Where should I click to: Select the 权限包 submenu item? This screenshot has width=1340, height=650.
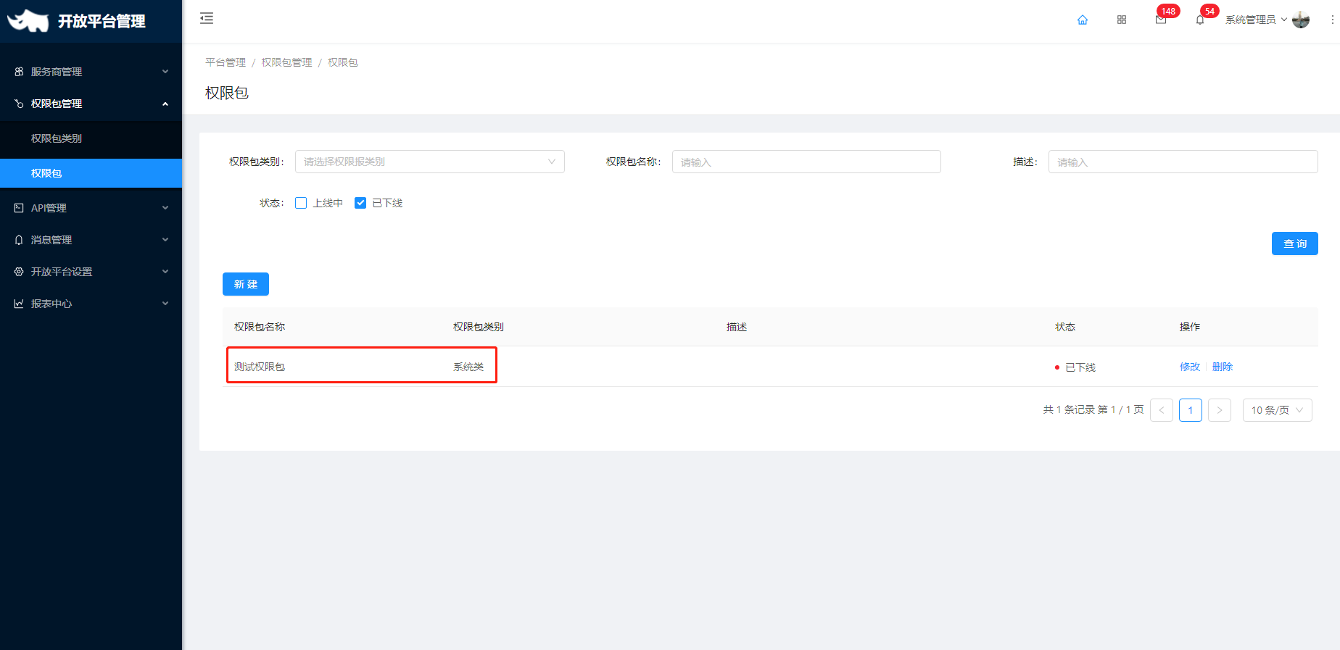[x=91, y=173]
